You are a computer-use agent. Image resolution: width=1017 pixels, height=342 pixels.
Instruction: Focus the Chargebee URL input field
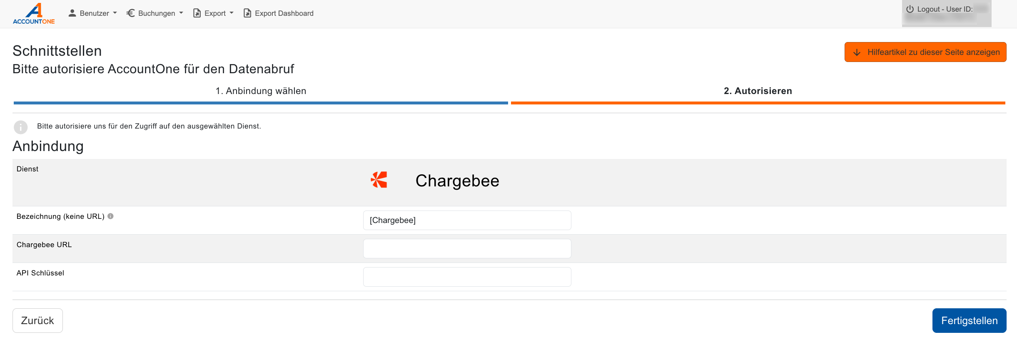[467, 248]
